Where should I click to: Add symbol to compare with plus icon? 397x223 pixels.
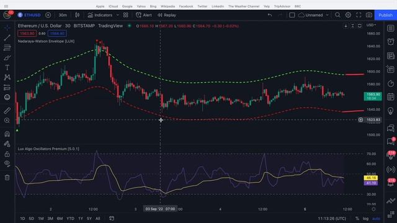pos(48,15)
